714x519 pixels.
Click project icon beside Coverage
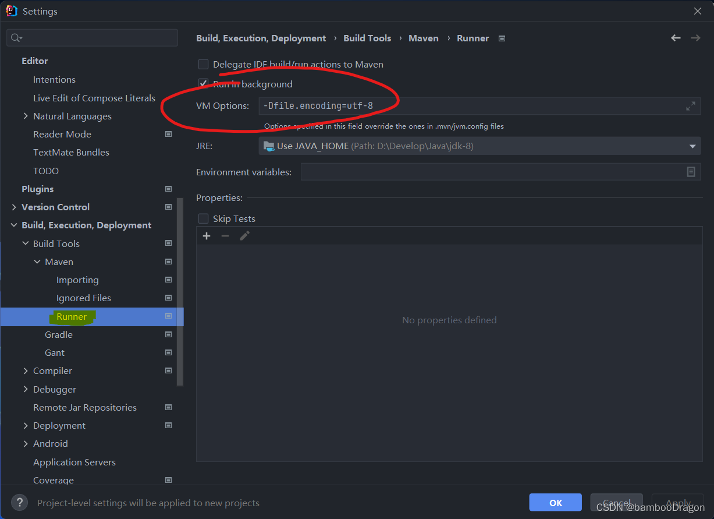(x=169, y=480)
